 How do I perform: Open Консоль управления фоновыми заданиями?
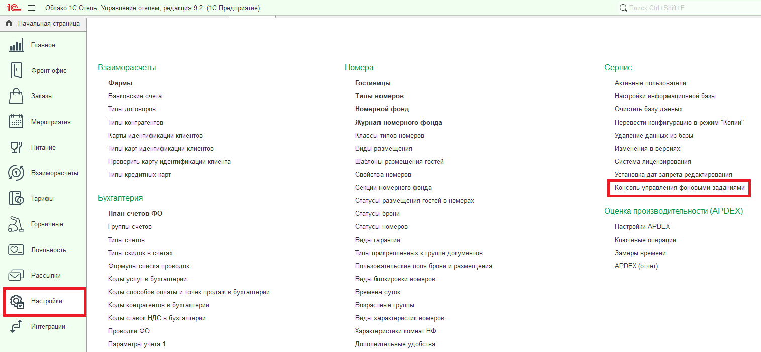pyautogui.click(x=680, y=188)
